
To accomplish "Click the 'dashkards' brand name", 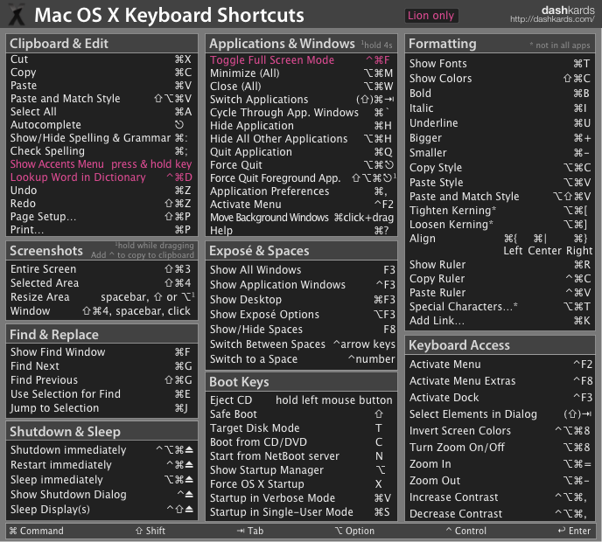I will point(568,10).
